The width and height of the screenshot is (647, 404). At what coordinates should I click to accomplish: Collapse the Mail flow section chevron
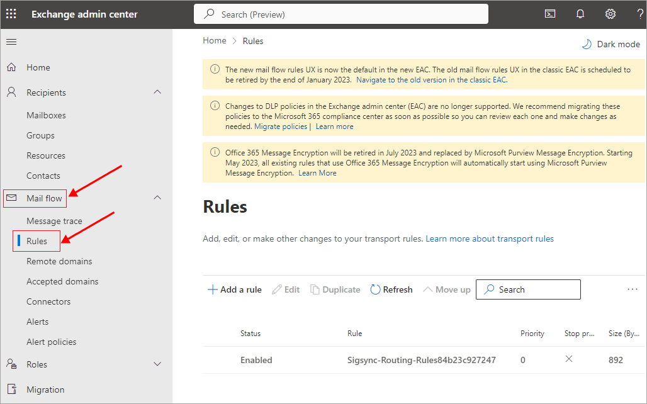point(157,198)
